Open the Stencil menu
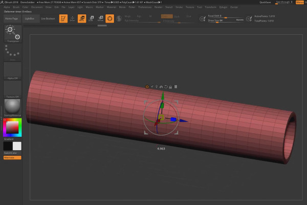Viewport: 307px width, 205px height. [x=169, y=7]
